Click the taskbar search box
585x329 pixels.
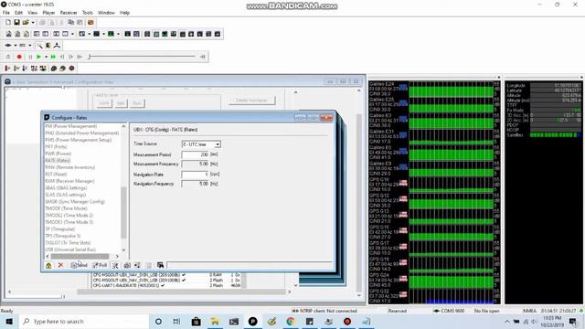pos(83,321)
